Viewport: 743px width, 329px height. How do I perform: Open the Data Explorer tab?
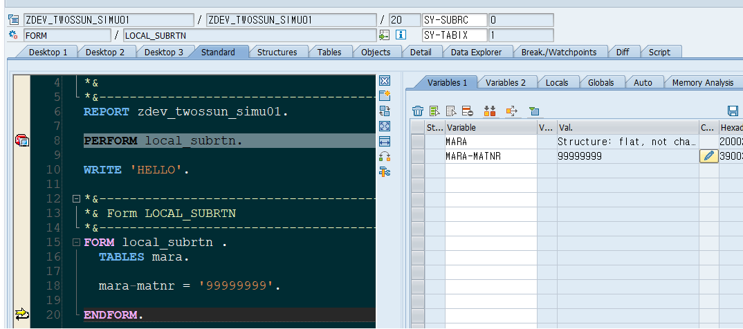[476, 52]
